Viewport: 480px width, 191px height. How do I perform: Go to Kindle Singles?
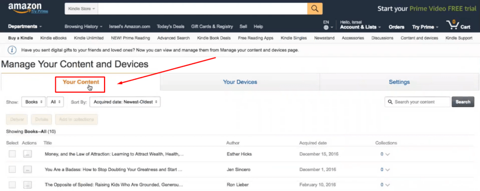coord(293,38)
